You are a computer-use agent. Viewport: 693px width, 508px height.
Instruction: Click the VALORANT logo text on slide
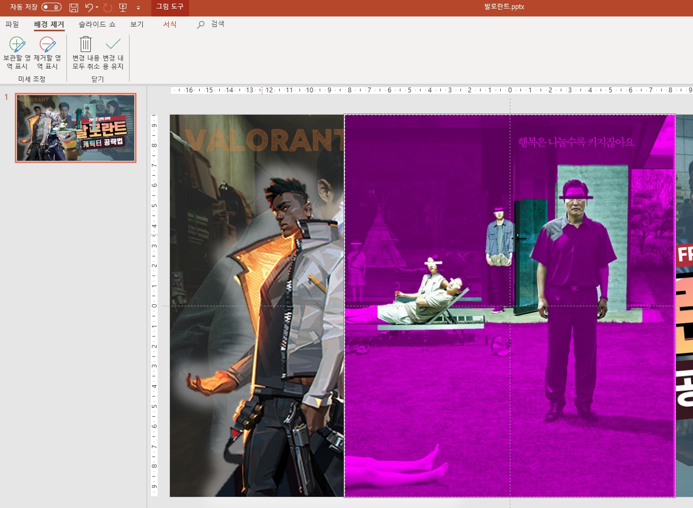(x=264, y=141)
